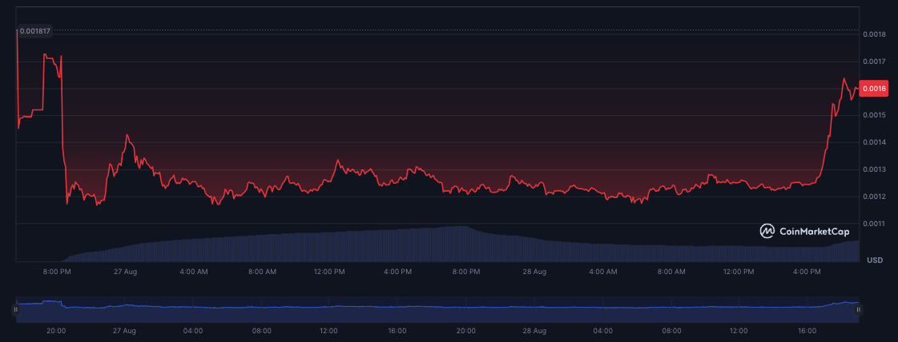
Task: Click the USD currency label
Action: click(x=875, y=260)
